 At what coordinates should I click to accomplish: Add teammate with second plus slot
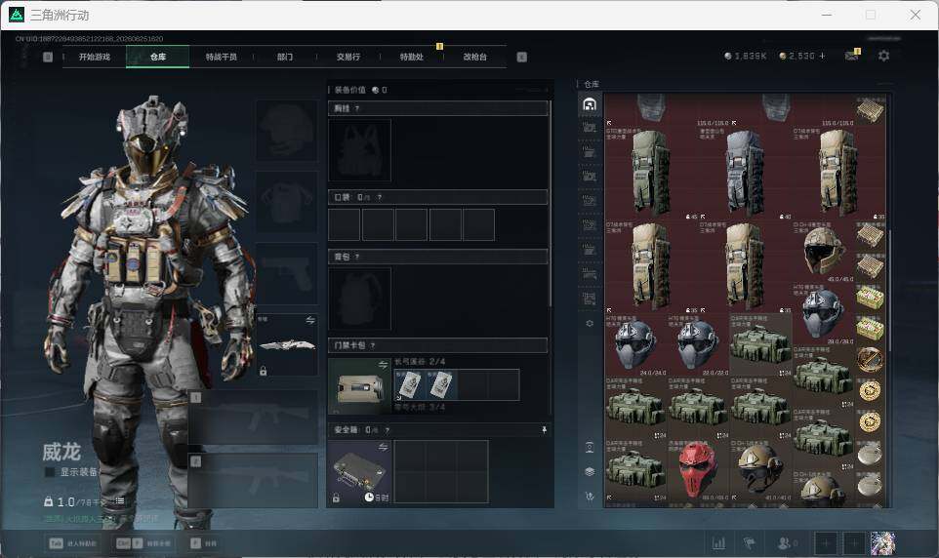(x=854, y=543)
